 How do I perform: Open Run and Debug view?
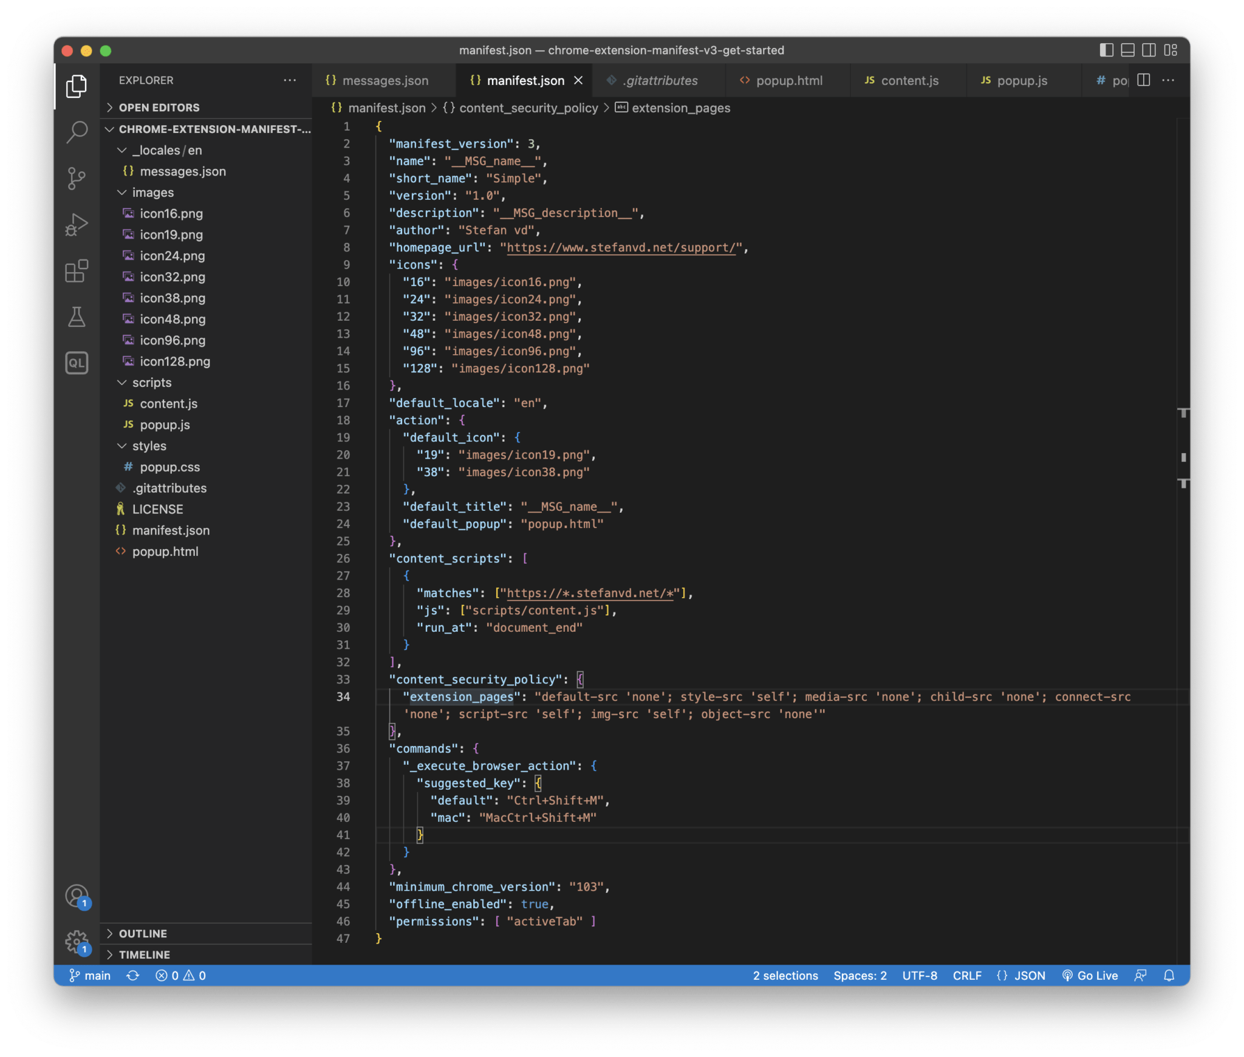[x=77, y=225]
